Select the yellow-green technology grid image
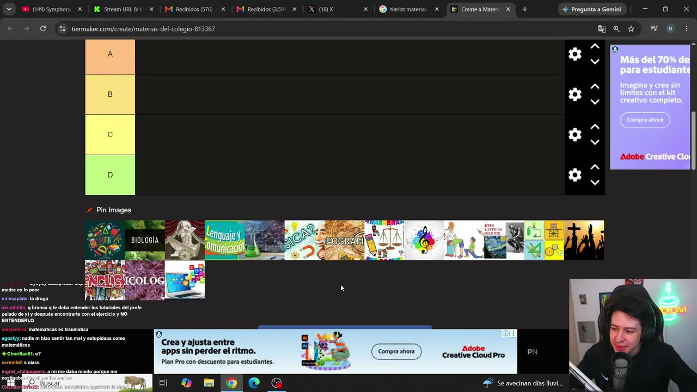 click(544, 240)
